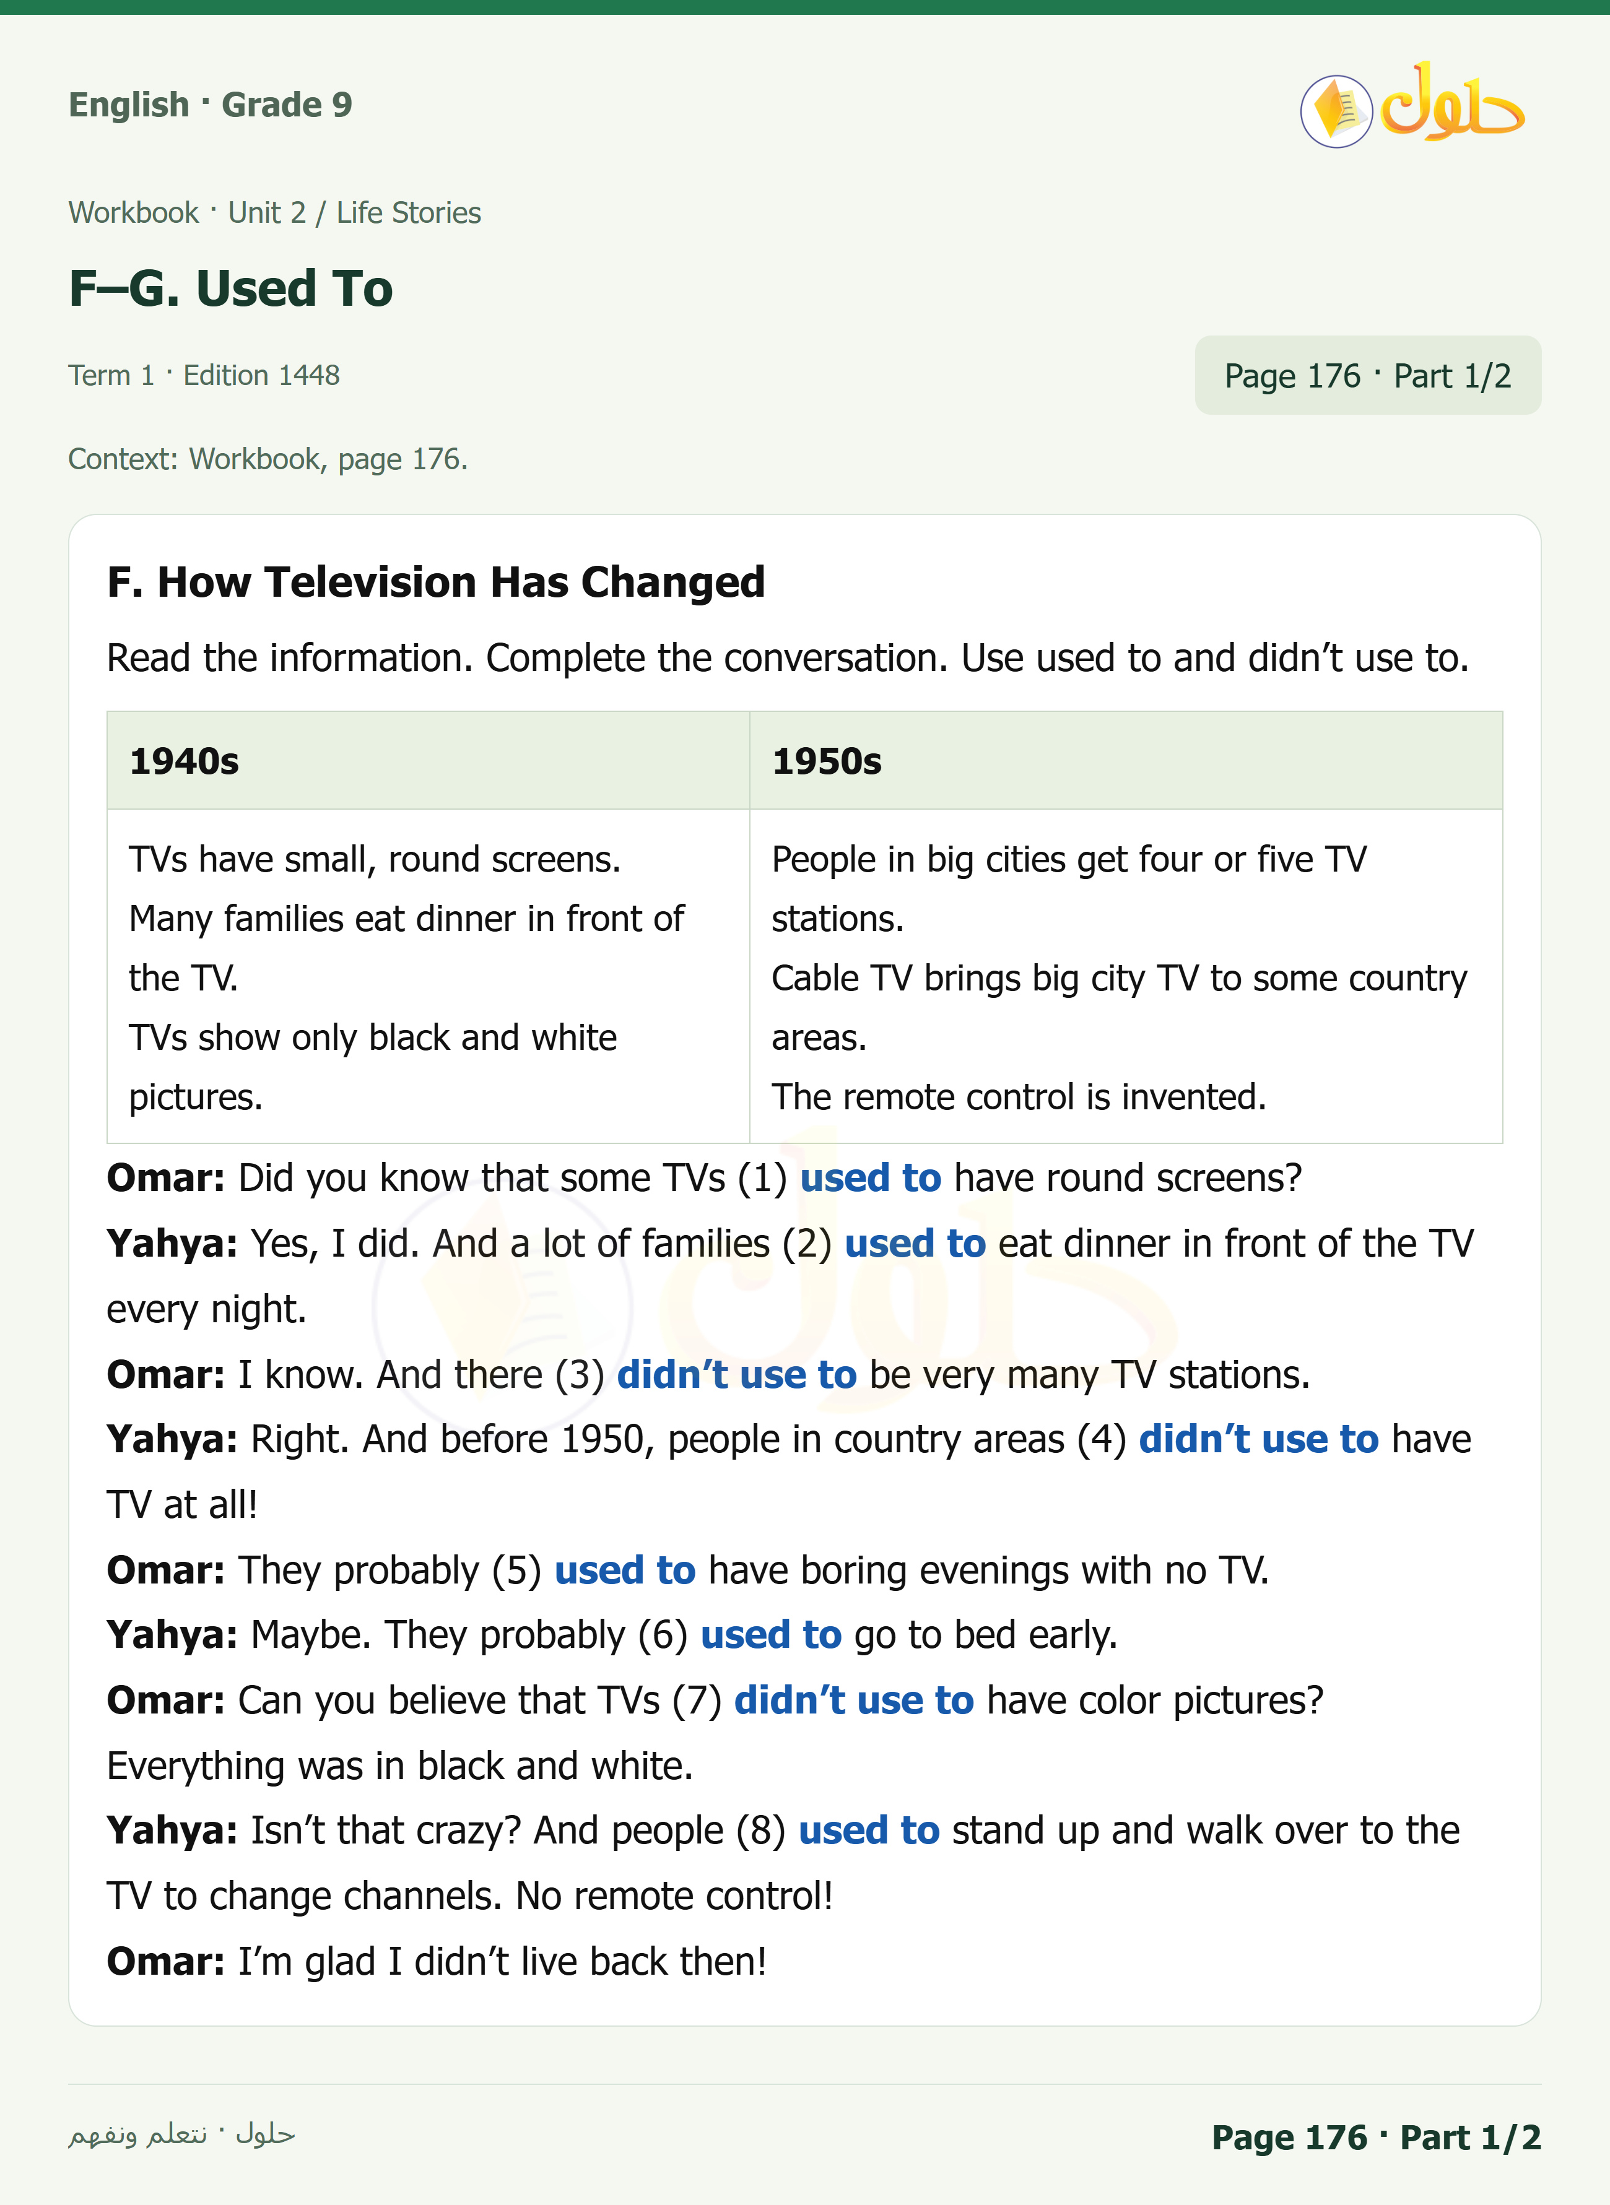Select the 1940s table header cell
The height and width of the screenshot is (2205, 1610).
[428, 760]
